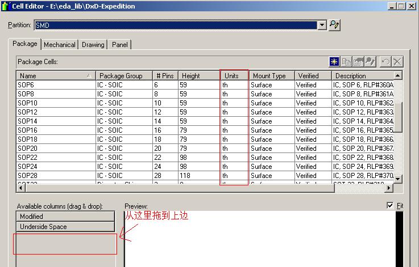Image resolution: width=419 pixels, height=267 pixels.
Task: Close the Cell Editor window
Action: [x=412, y=6]
